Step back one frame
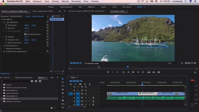The width and height of the screenshot is (199, 112). point(128,72)
